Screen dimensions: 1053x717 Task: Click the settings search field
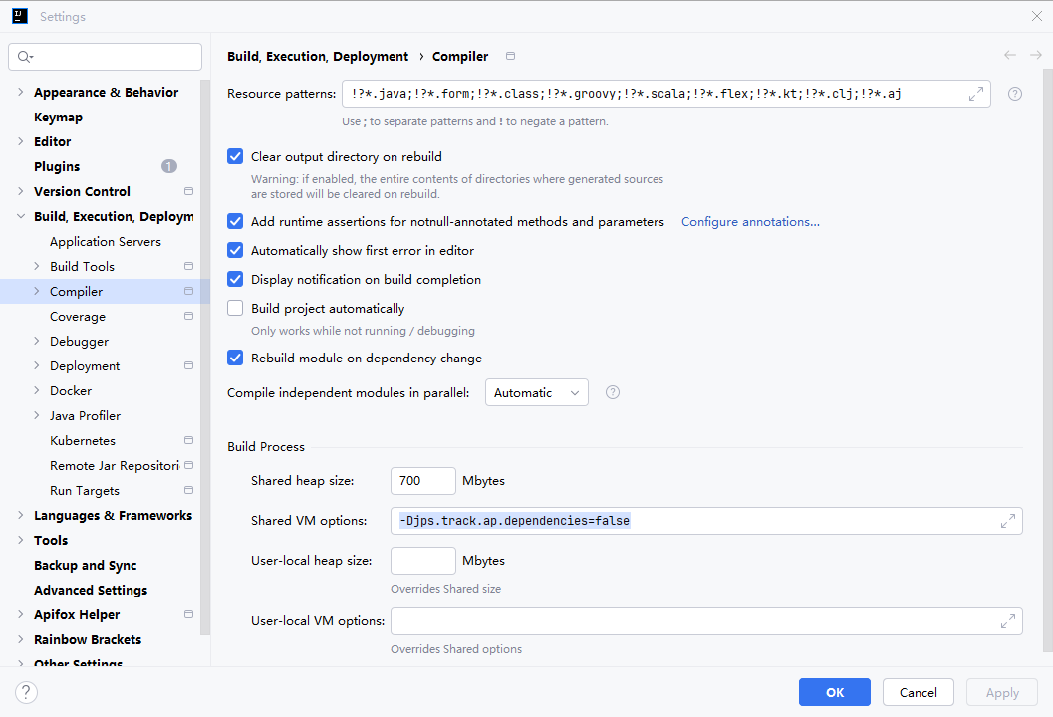[105, 57]
